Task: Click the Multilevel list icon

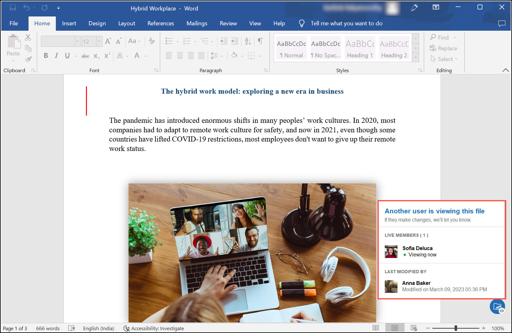Action: coord(205,41)
